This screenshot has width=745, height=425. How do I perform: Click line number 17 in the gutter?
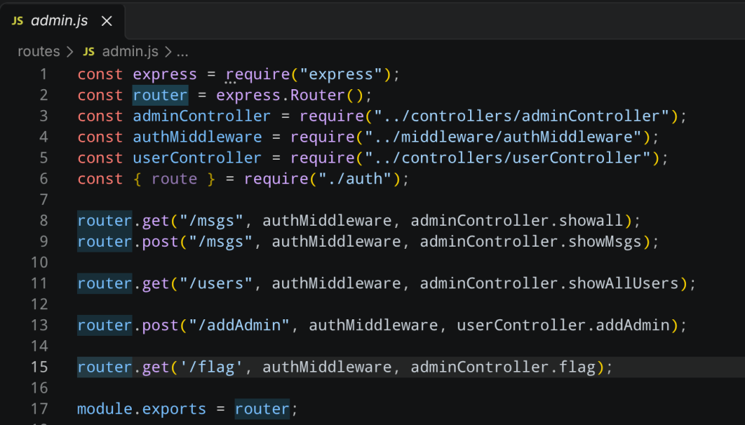pyautogui.click(x=39, y=408)
